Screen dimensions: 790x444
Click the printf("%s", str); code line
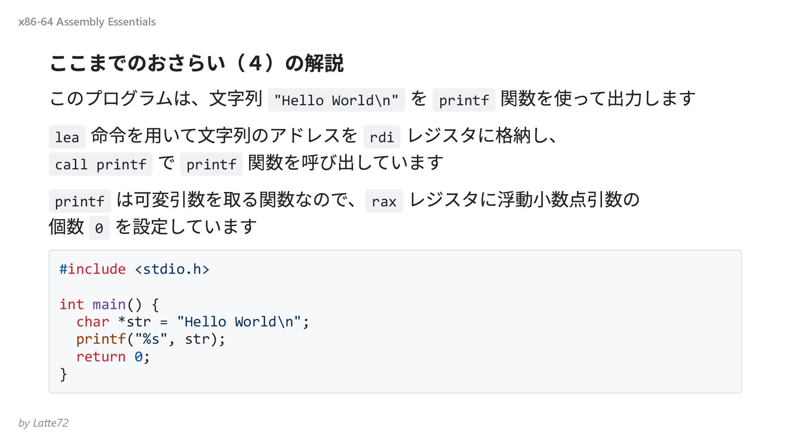point(151,339)
